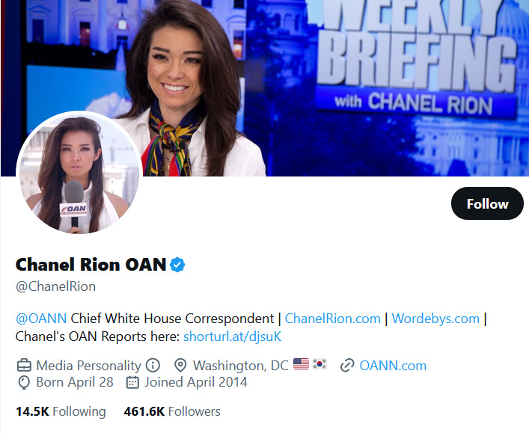
Task: Open the circular profile picture
Action: coord(79,173)
